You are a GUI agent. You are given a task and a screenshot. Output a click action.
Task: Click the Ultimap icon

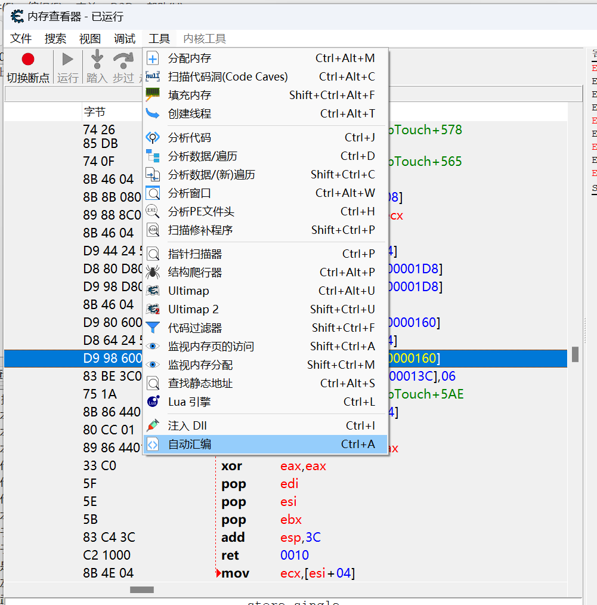153,291
